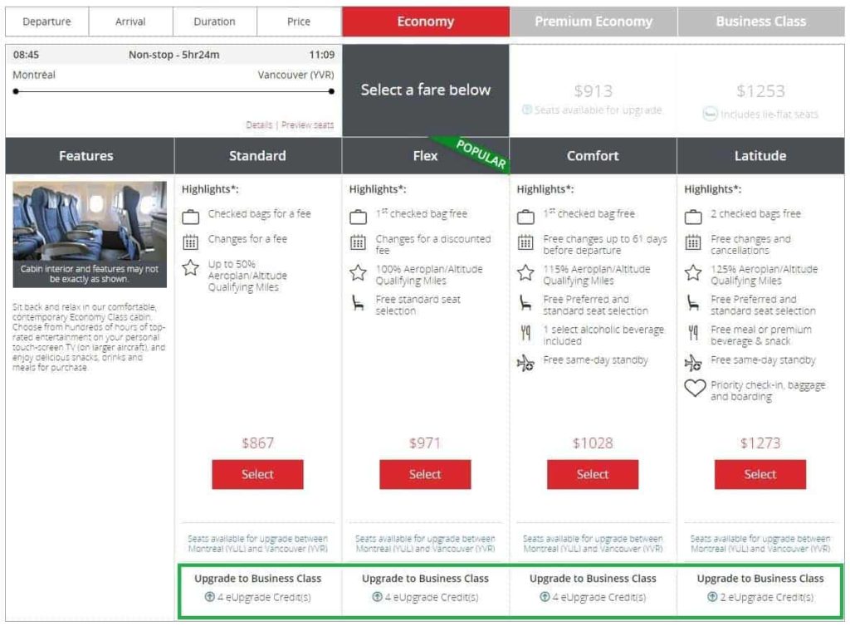Click the star miles icon in Comfort column
This screenshot has height=626, width=850.
(525, 273)
